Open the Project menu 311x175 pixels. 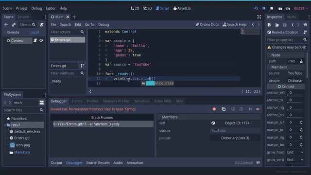(21, 8)
